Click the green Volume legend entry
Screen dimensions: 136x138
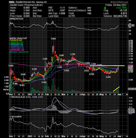[x=19, y=52]
